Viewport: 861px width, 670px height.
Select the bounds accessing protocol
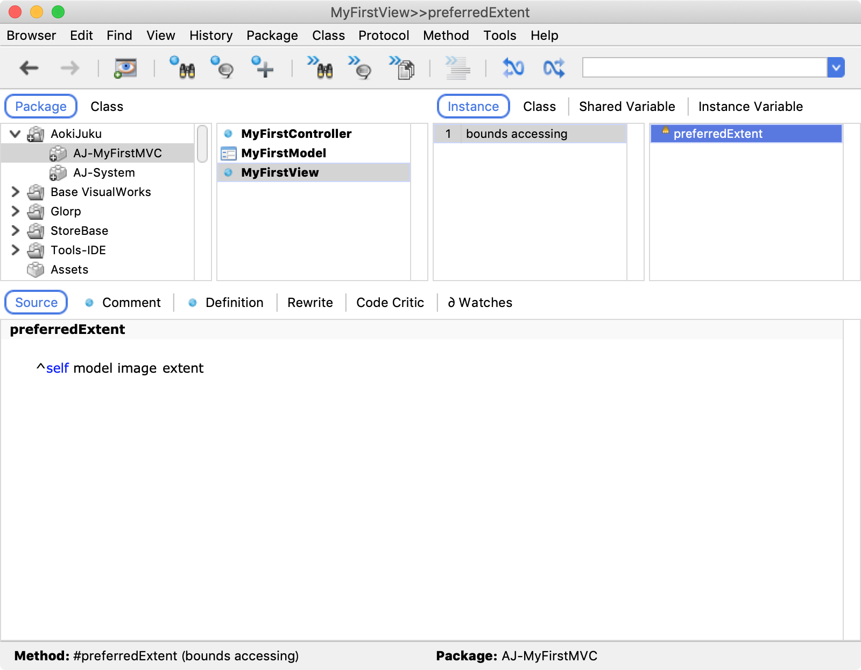point(517,134)
